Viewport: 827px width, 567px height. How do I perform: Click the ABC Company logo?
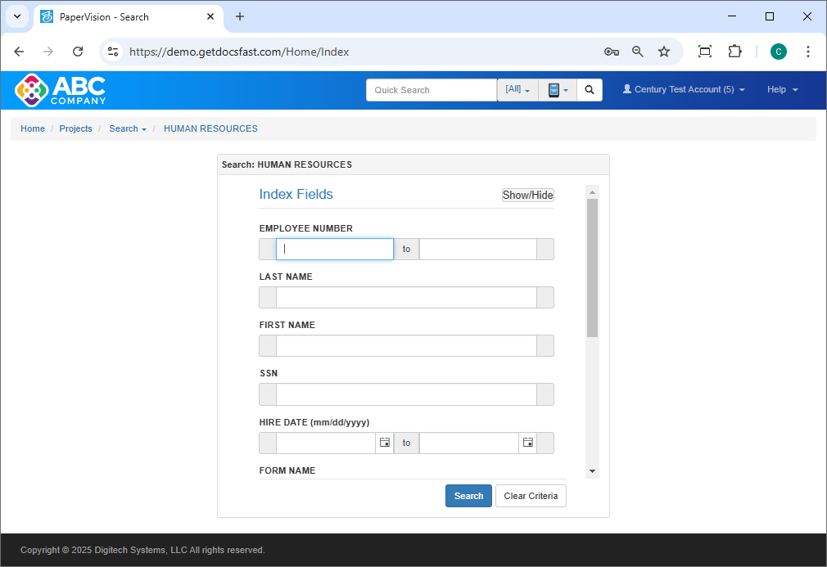61,90
